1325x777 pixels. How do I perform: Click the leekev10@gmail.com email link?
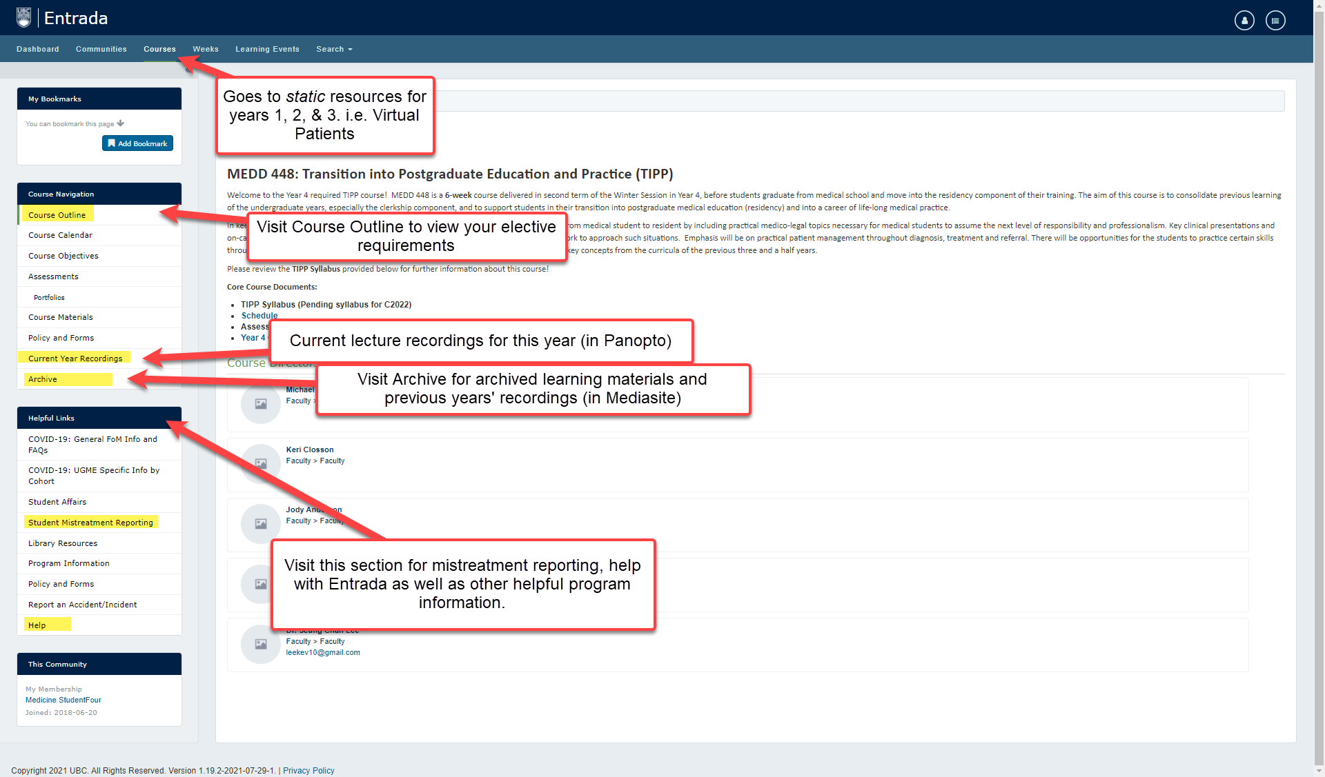(323, 652)
